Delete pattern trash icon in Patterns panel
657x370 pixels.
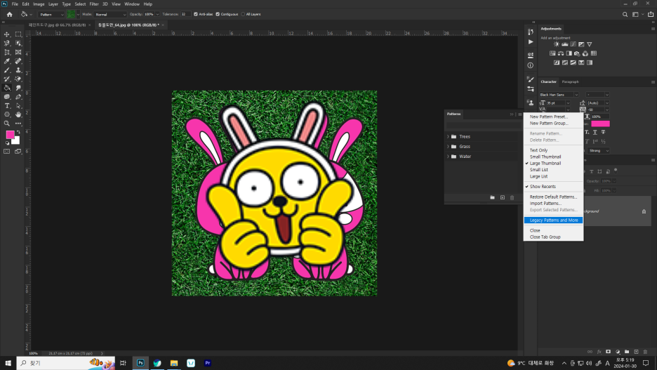(x=512, y=197)
